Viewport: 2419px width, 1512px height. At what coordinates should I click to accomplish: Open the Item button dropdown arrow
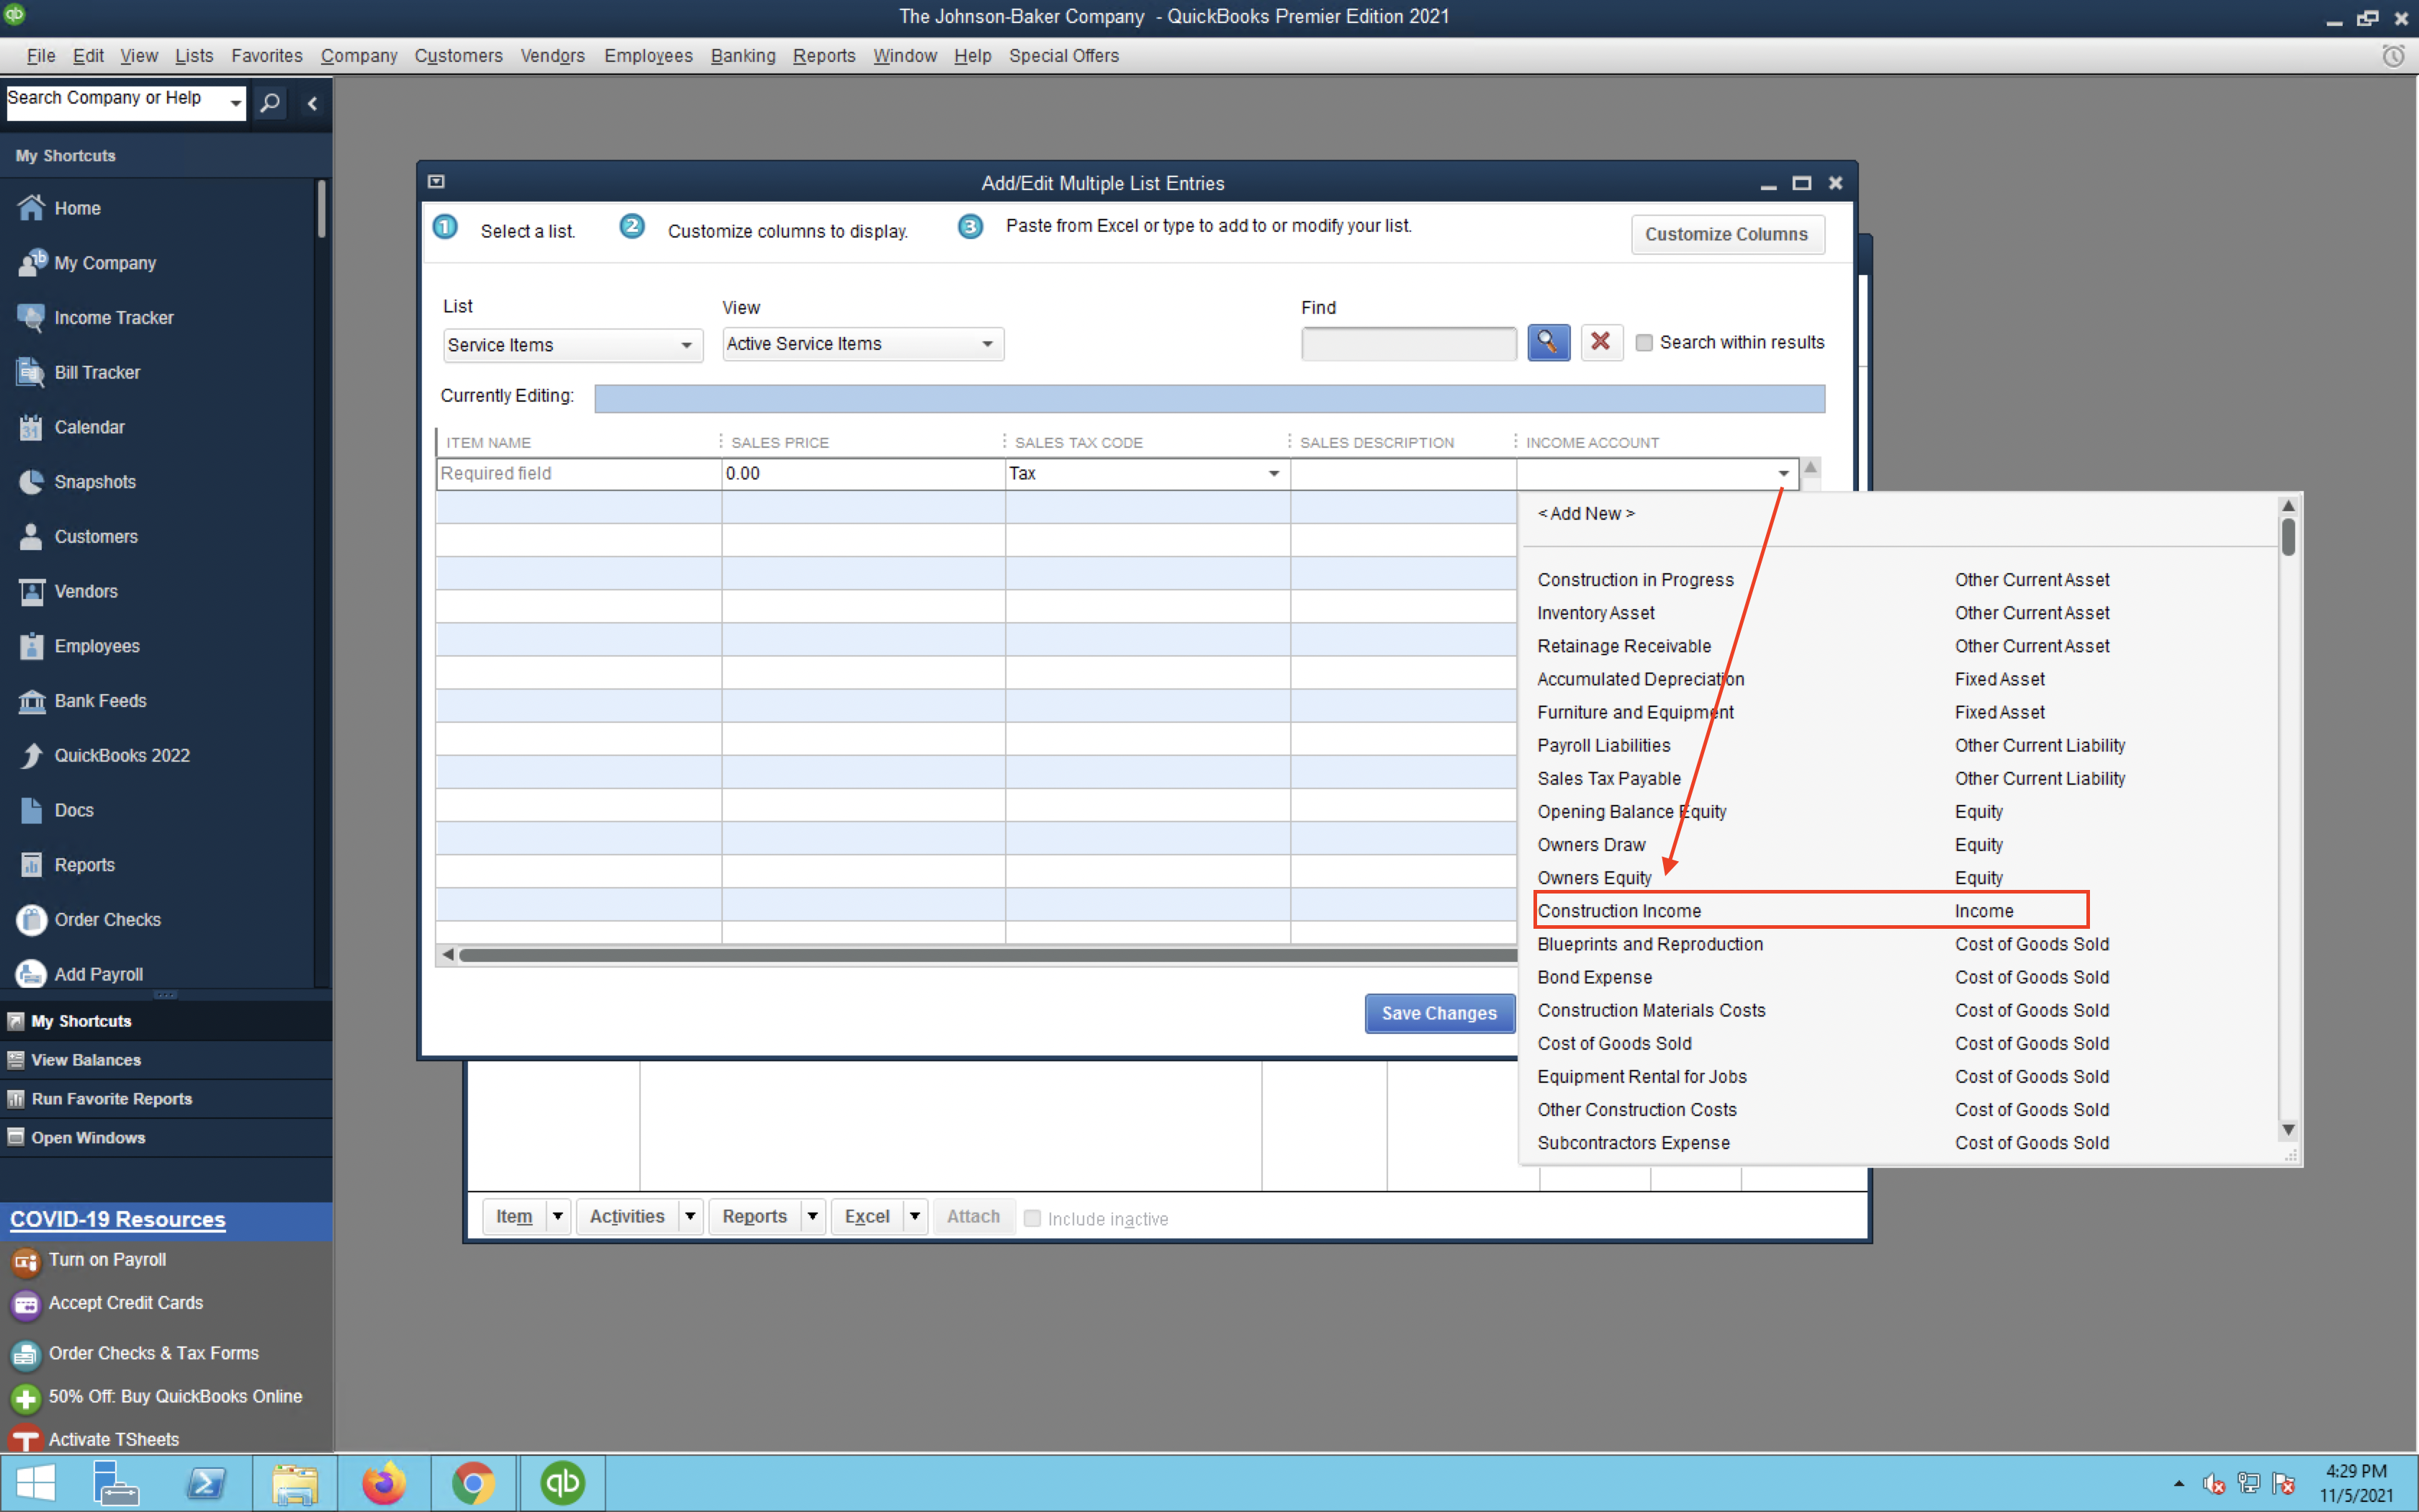click(x=558, y=1216)
